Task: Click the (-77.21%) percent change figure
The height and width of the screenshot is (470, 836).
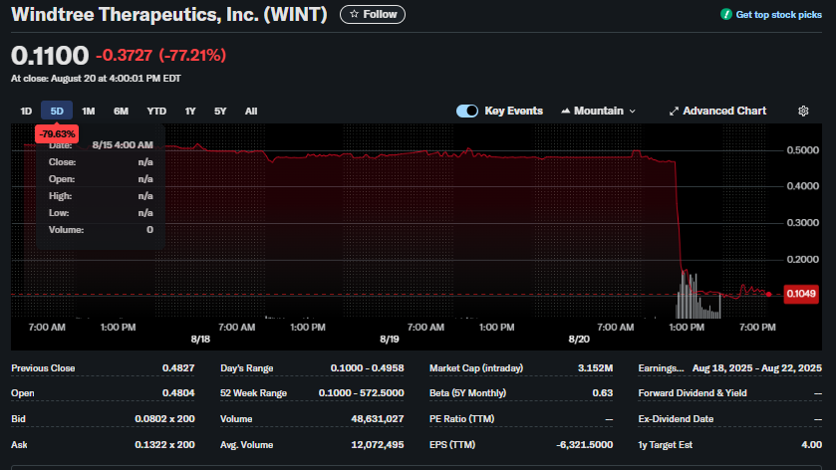Action: click(192, 55)
